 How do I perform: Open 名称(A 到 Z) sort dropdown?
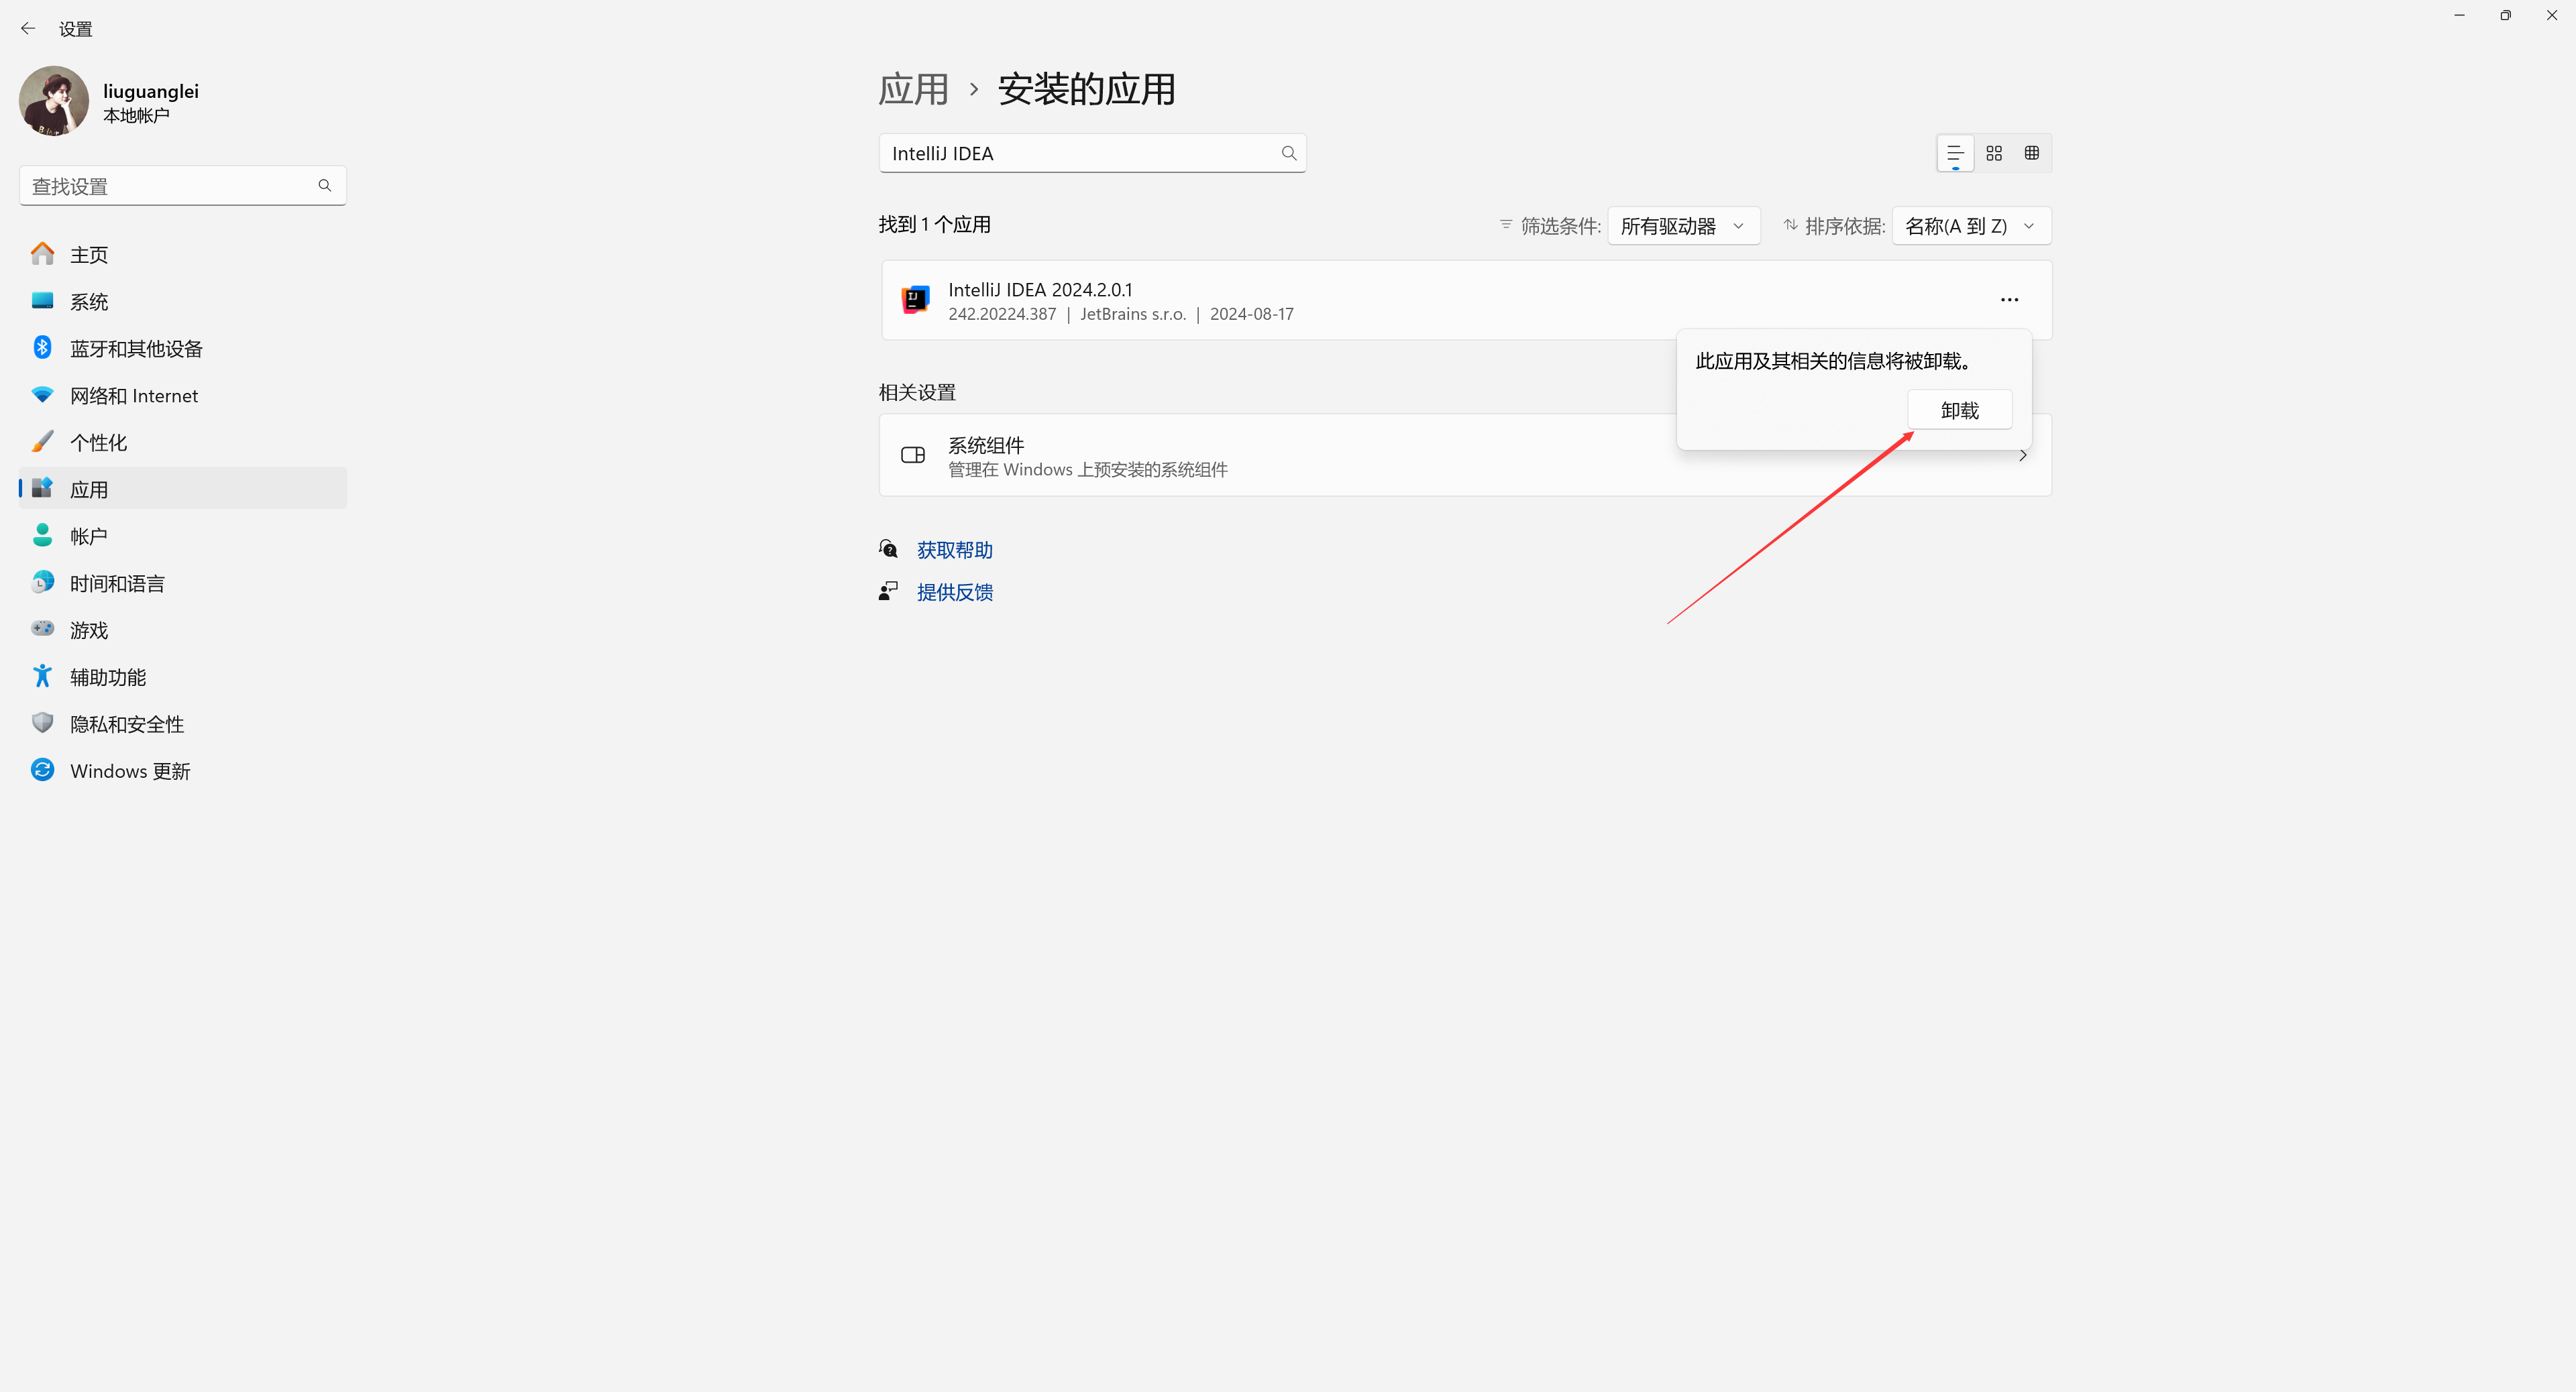tap(1970, 226)
